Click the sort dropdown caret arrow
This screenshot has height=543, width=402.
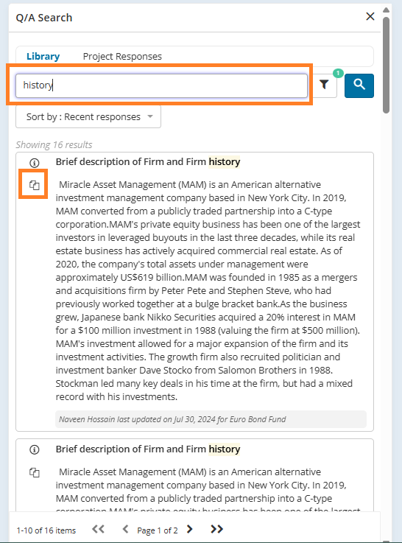(150, 116)
